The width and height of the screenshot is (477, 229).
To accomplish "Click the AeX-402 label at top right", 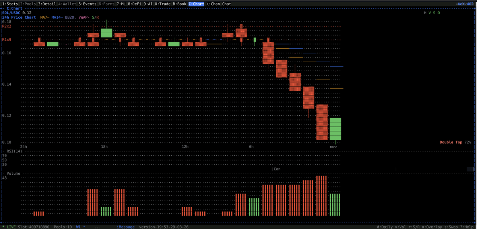I will pos(466,4).
